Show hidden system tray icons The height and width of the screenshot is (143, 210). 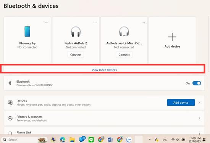150,140
